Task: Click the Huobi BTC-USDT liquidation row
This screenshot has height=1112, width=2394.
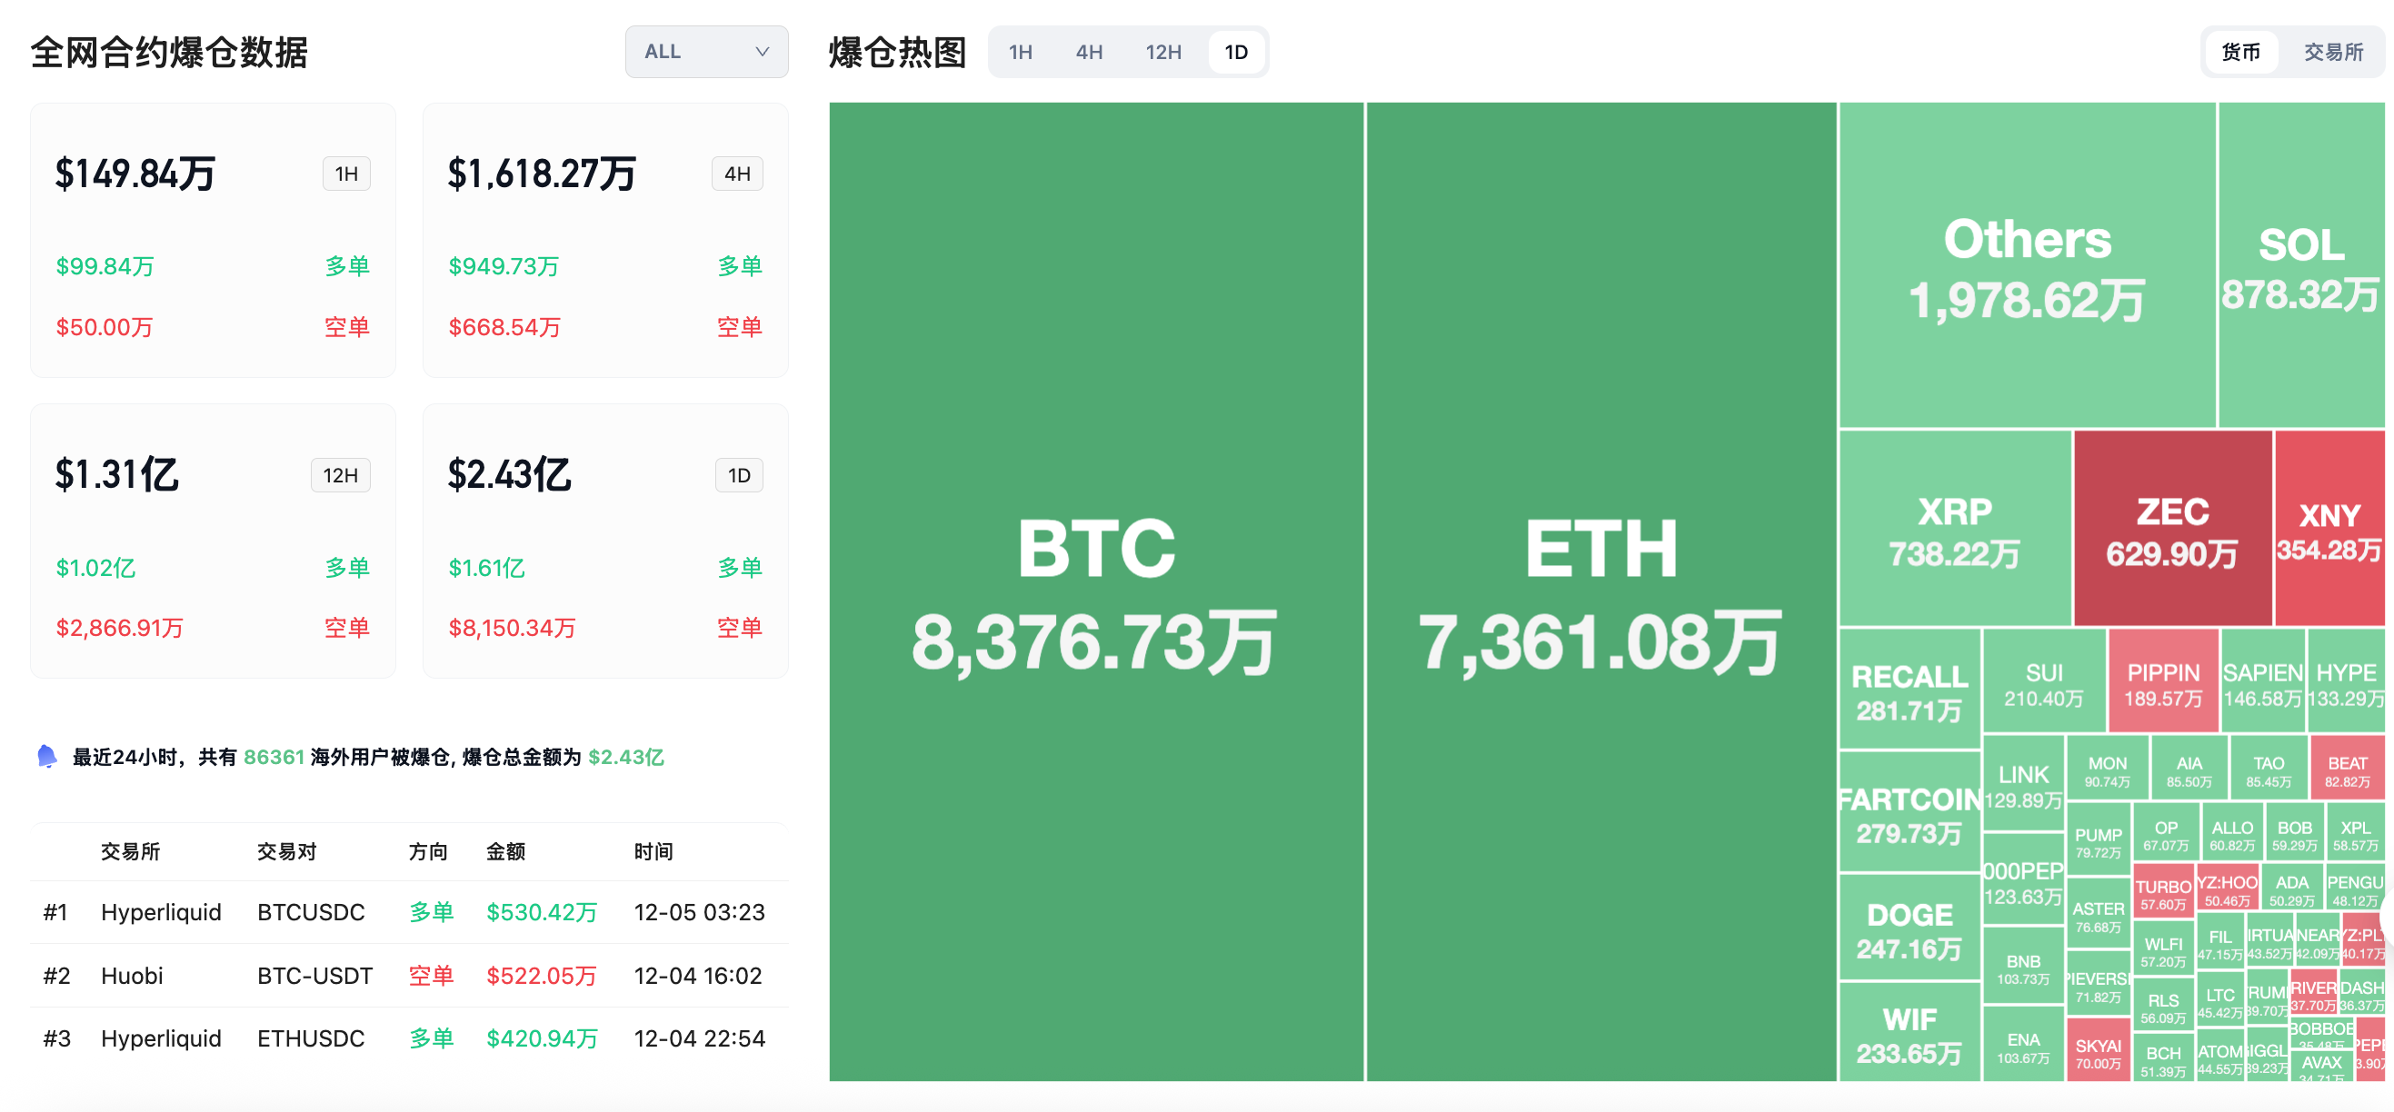Action: coord(409,976)
